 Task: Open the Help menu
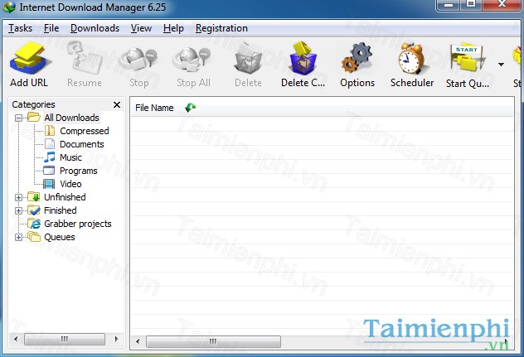click(x=173, y=28)
